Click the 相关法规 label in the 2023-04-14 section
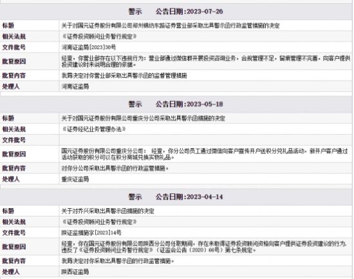 (x=14, y=222)
